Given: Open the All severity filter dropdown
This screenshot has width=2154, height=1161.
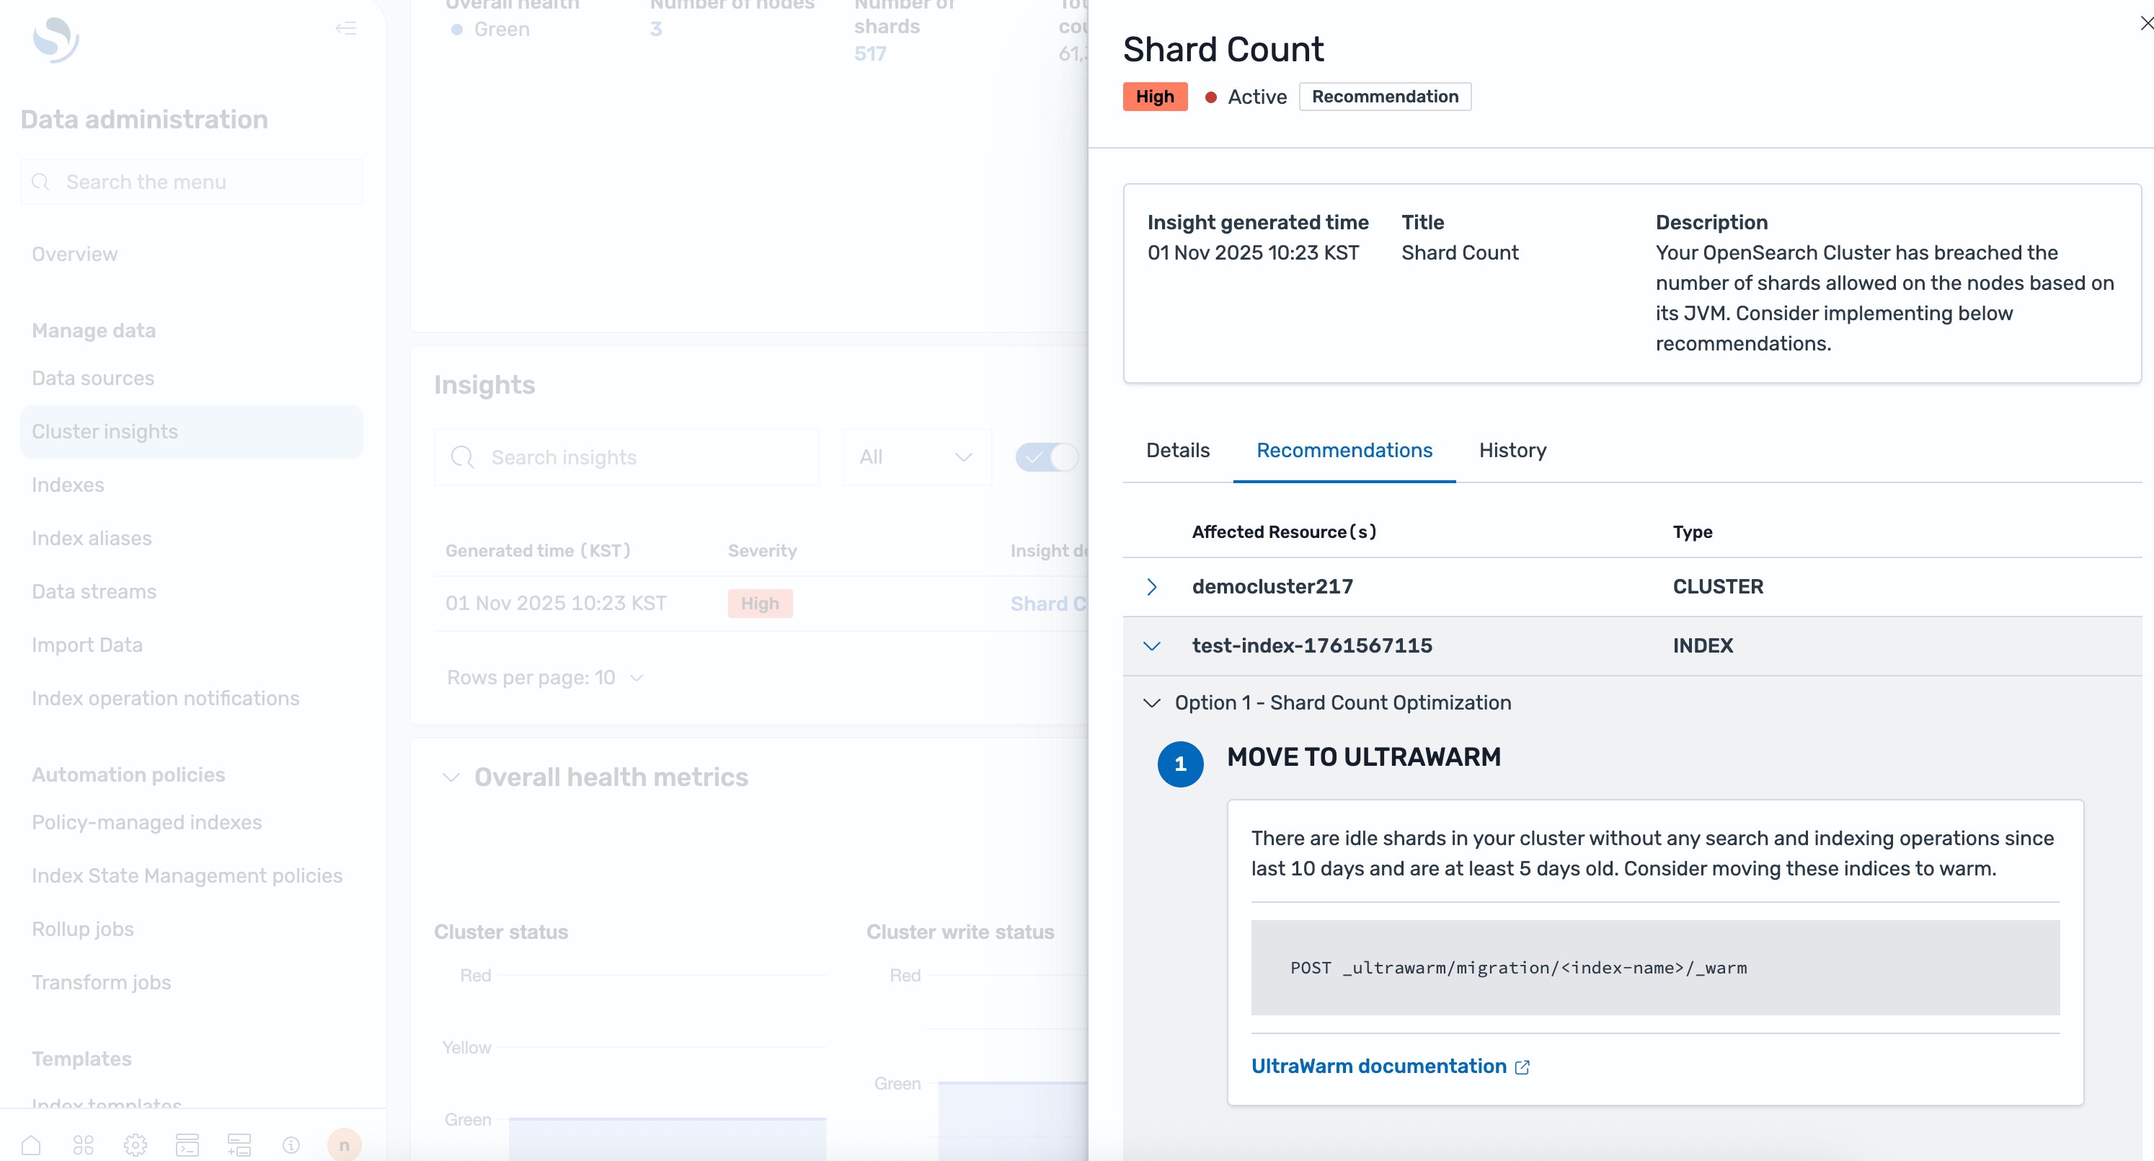Looking at the screenshot, I should click(916, 456).
